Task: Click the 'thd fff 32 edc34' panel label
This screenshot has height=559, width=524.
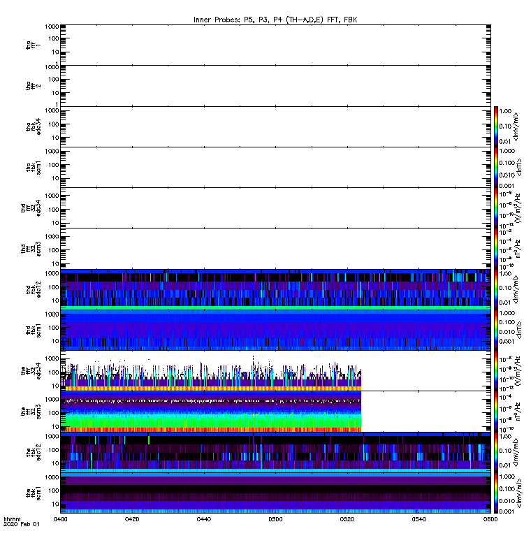Action: click(31, 208)
